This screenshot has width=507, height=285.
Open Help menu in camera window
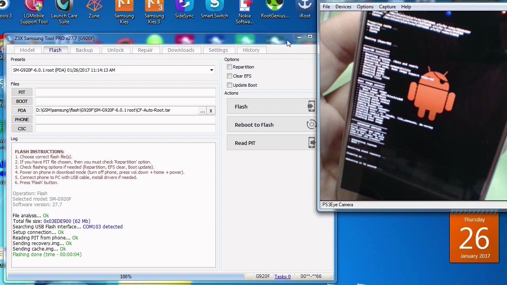coord(406,7)
